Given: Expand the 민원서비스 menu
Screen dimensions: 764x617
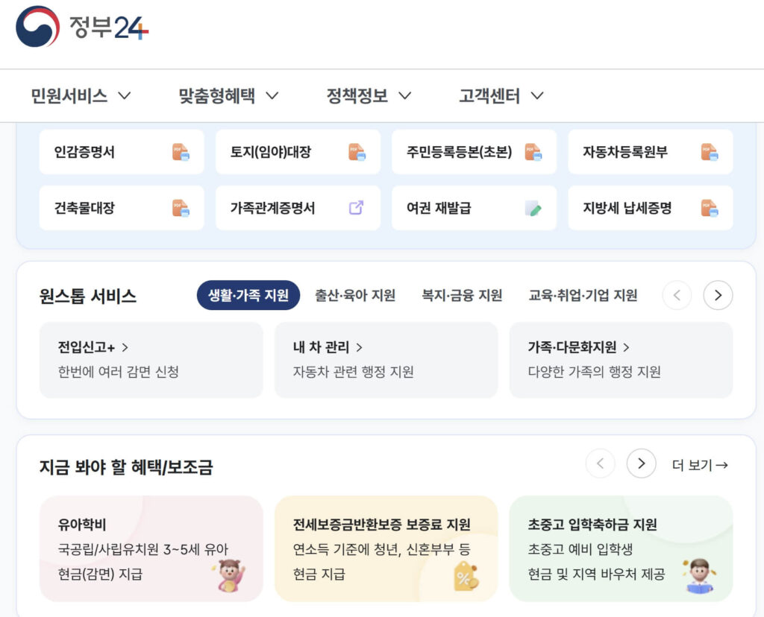Looking at the screenshot, I should (x=81, y=95).
